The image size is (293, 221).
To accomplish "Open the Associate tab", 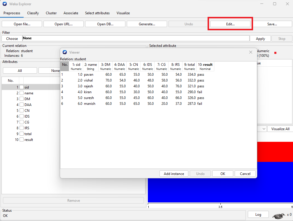I will pyautogui.click(x=71, y=13).
